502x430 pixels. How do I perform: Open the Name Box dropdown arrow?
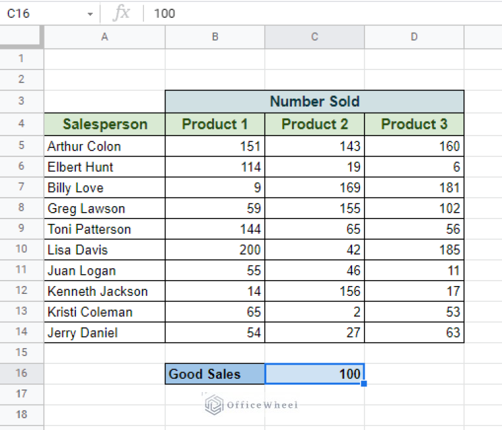(x=90, y=14)
